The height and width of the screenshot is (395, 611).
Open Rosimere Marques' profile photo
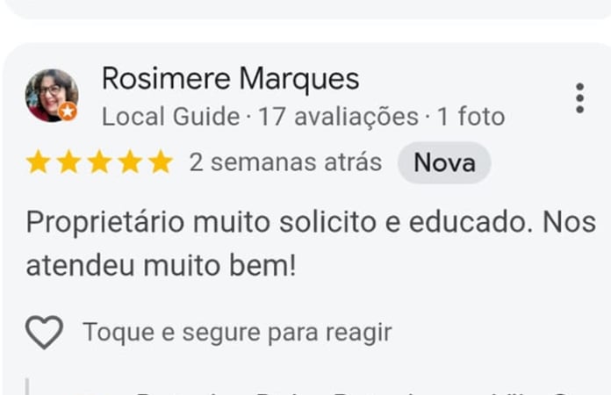pyautogui.click(x=50, y=95)
